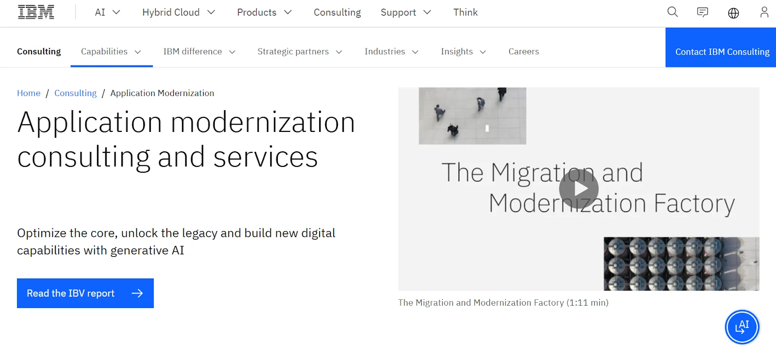The image size is (776, 358).
Task: Open the Strategic partners dropdown
Action: [x=300, y=51]
